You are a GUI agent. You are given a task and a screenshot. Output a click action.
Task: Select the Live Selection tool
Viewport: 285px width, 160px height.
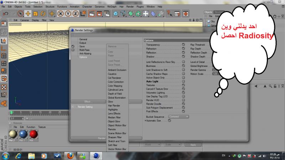coord(21,14)
